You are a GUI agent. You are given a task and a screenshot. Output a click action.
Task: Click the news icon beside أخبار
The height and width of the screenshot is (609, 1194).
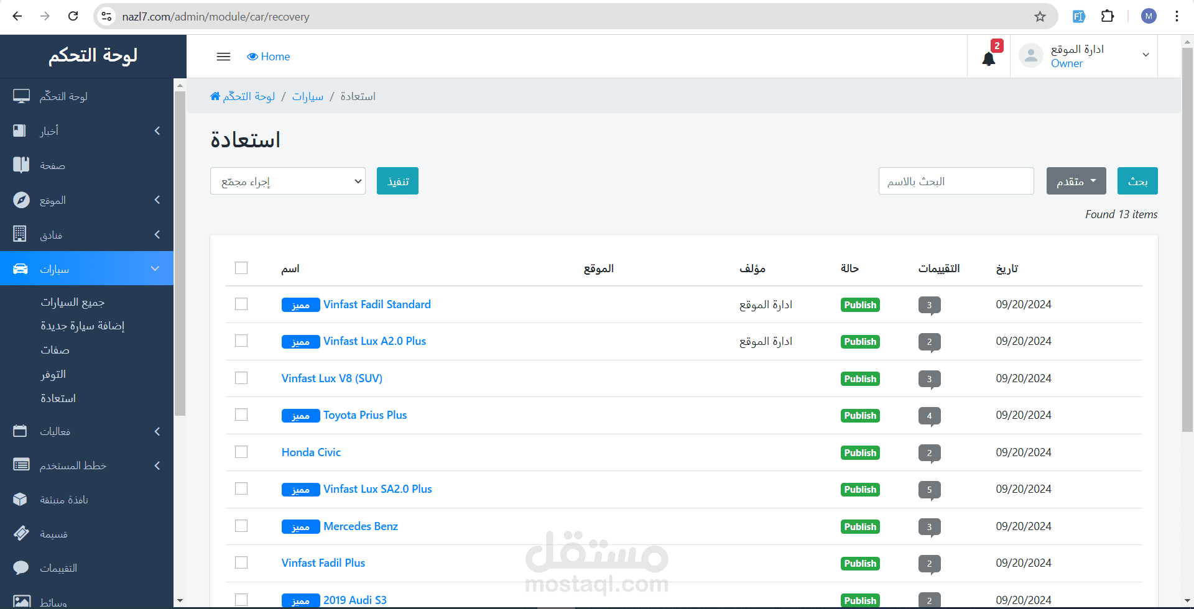20,130
